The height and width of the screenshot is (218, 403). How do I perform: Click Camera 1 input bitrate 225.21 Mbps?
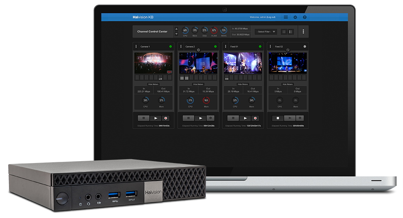[144, 91]
